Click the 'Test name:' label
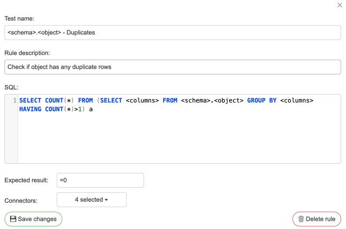Image resolution: width=346 pixels, height=229 pixels. click(19, 19)
